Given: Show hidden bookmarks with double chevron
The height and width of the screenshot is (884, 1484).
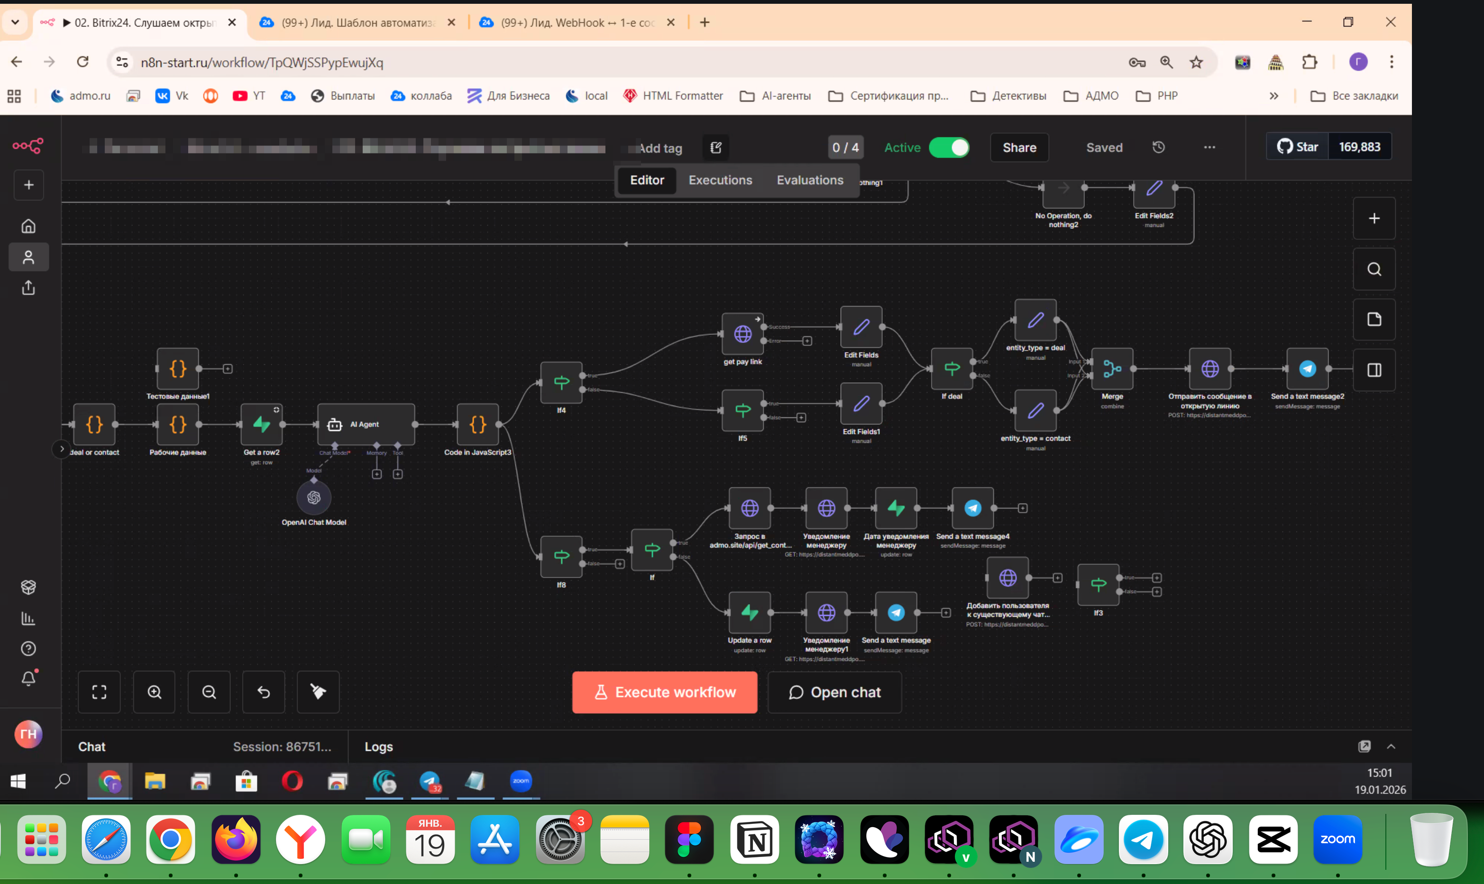Looking at the screenshot, I should pos(1273,96).
